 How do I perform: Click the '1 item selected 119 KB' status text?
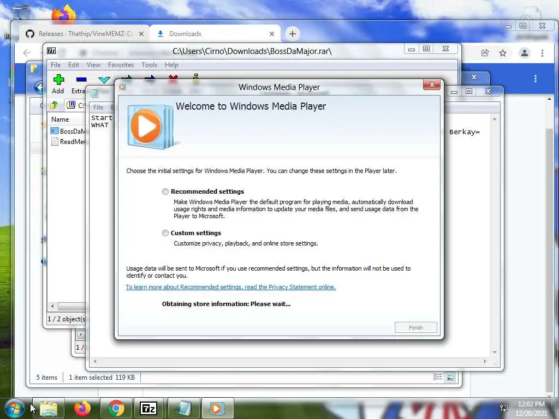pyautogui.click(x=102, y=378)
